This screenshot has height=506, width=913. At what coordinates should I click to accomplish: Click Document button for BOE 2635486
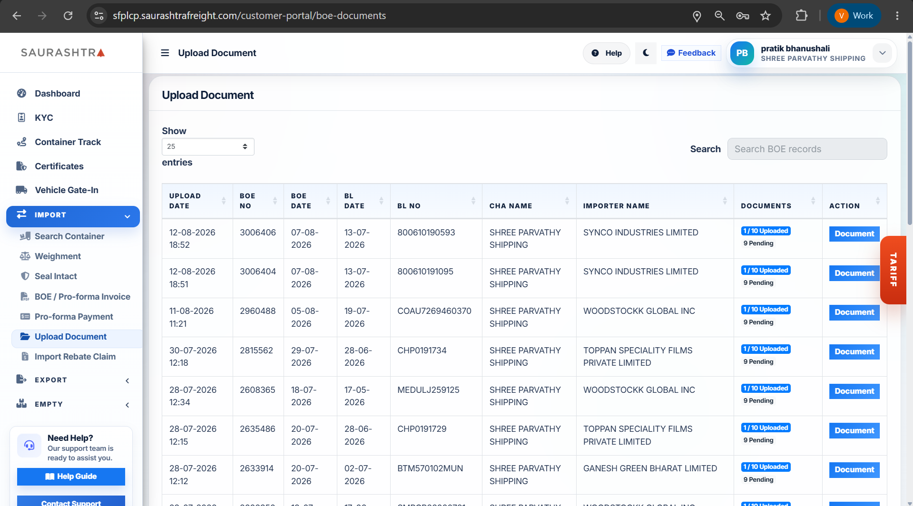click(x=854, y=431)
